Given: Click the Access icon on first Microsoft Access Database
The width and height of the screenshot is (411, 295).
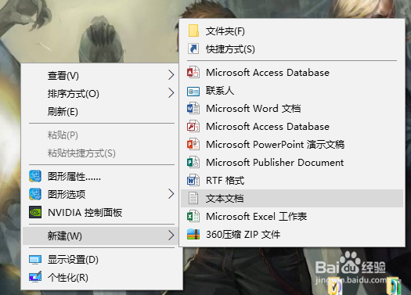Looking at the screenshot, I should coord(193,72).
